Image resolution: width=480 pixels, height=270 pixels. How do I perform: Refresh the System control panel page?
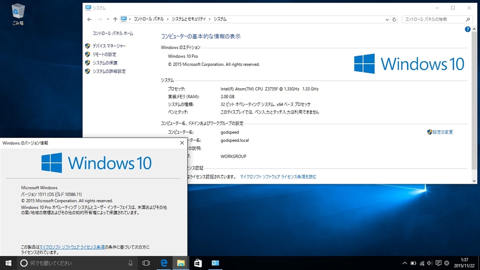click(394, 19)
